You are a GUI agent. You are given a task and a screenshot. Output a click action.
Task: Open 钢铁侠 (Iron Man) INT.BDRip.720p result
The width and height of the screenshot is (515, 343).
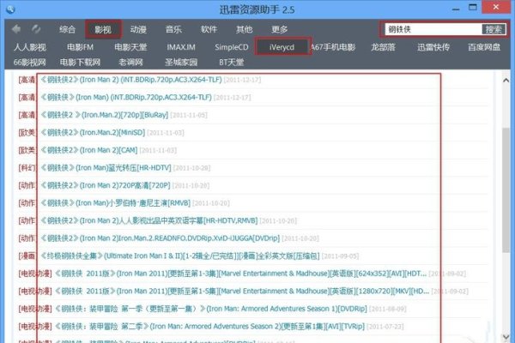[x=126, y=98]
